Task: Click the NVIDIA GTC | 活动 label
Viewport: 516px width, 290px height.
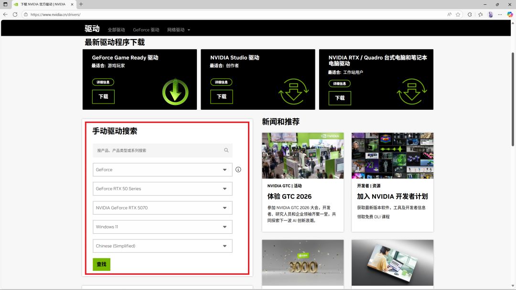Action: click(x=284, y=186)
